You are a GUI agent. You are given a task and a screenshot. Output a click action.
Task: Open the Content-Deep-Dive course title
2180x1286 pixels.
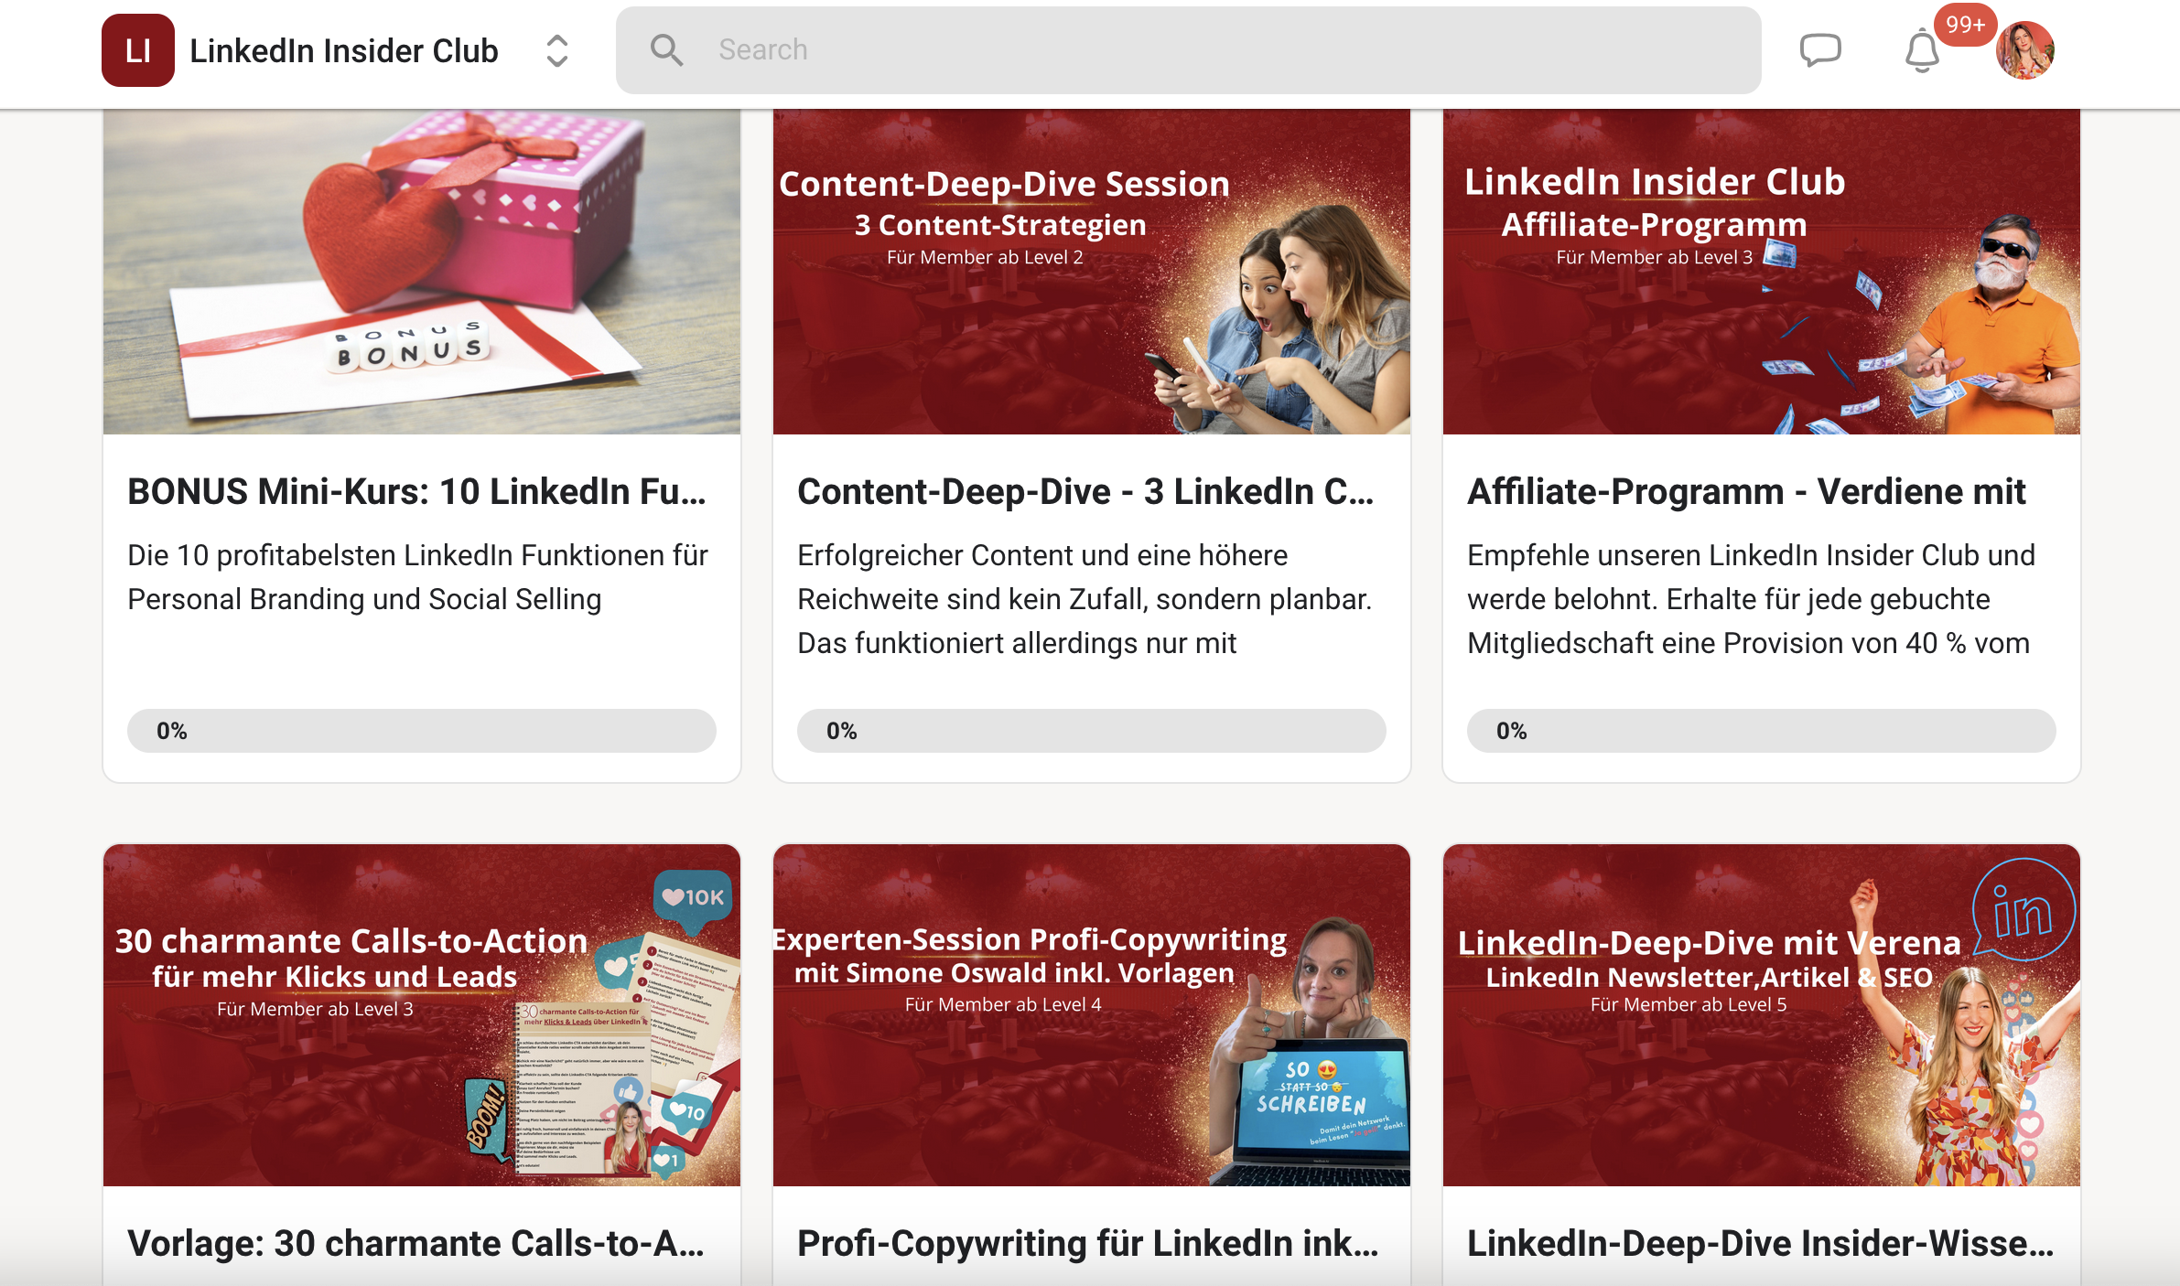[x=1085, y=491]
